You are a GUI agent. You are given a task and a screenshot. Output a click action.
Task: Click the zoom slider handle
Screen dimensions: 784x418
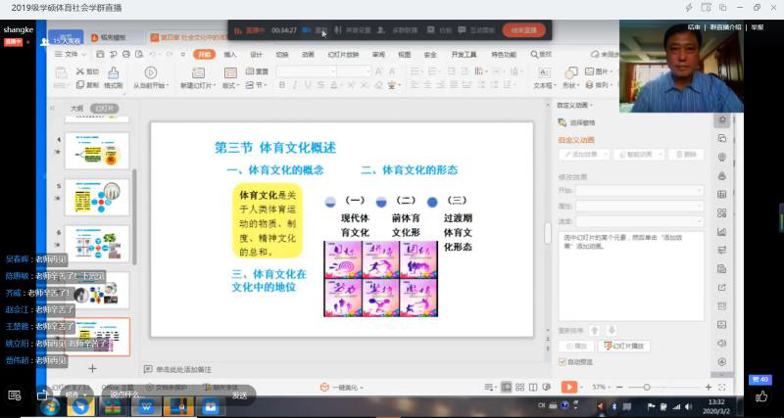point(647,387)
